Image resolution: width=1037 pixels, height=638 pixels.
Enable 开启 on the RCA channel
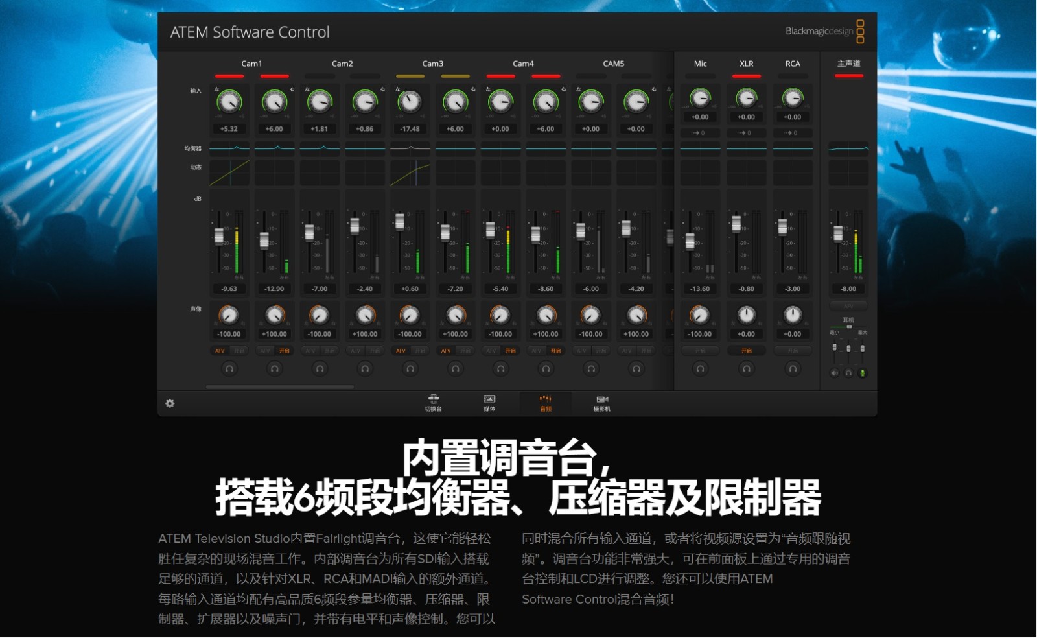pyautogui.click(x=793, y=351)
